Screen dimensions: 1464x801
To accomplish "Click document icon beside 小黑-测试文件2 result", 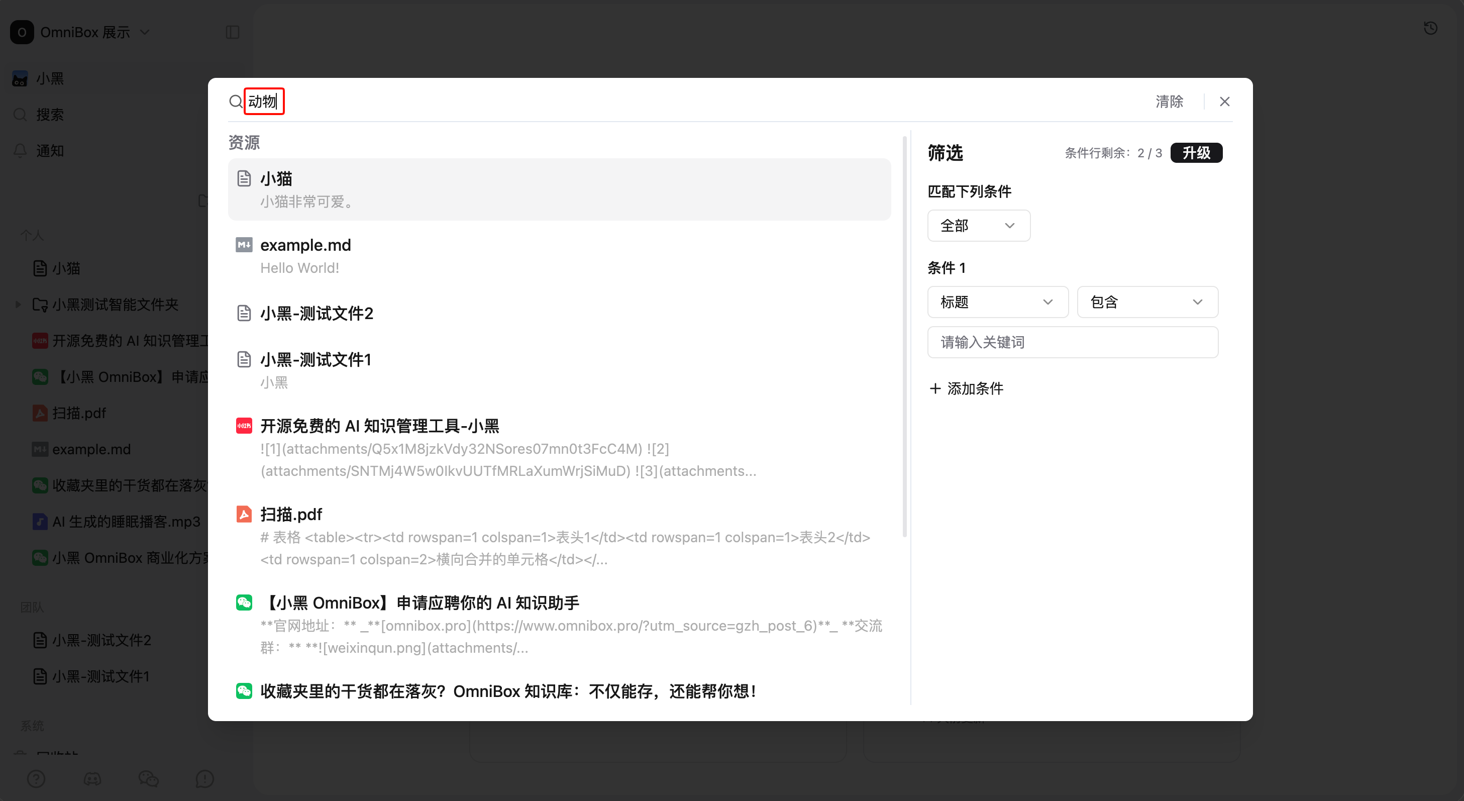I will (x=244, y=313).
